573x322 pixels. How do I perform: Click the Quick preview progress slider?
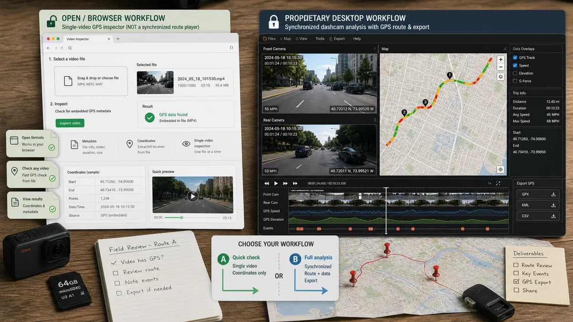192,218
